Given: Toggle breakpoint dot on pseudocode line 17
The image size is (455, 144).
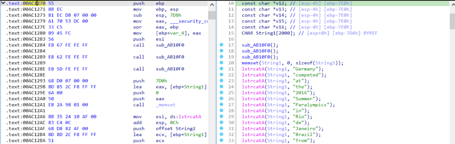Looking at the screenshot, I should tap(221, 45).
